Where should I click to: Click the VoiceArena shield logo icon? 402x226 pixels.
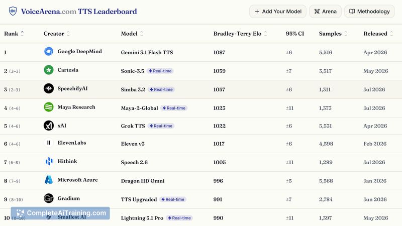[13, 11]
